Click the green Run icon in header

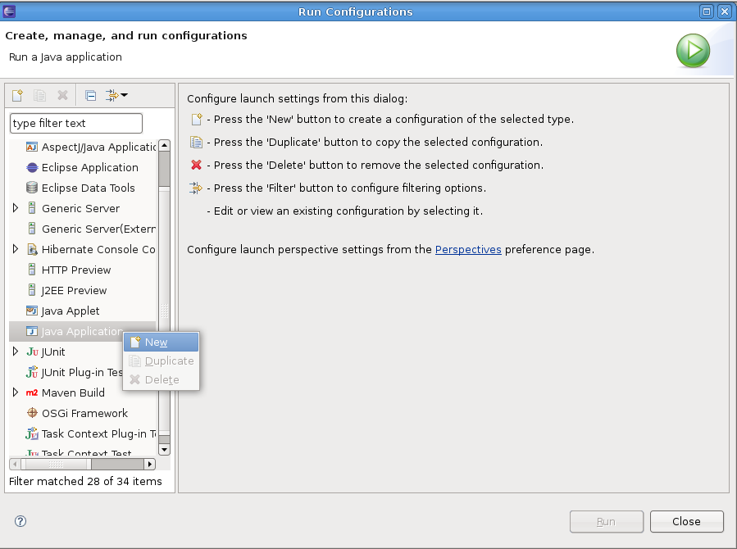[693, 51]
